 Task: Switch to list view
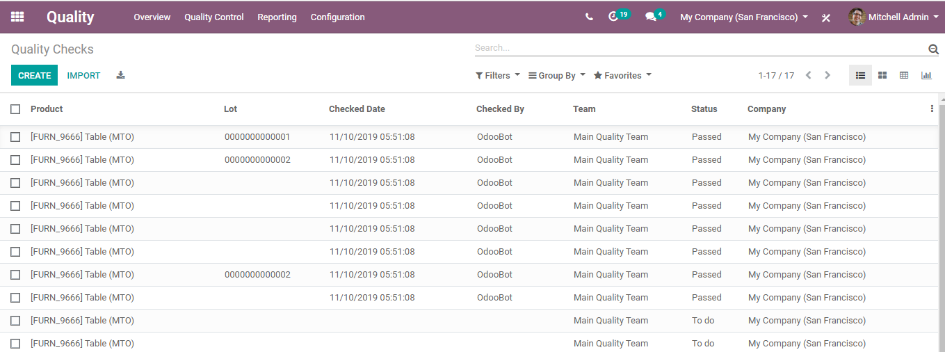click(860, 75)
